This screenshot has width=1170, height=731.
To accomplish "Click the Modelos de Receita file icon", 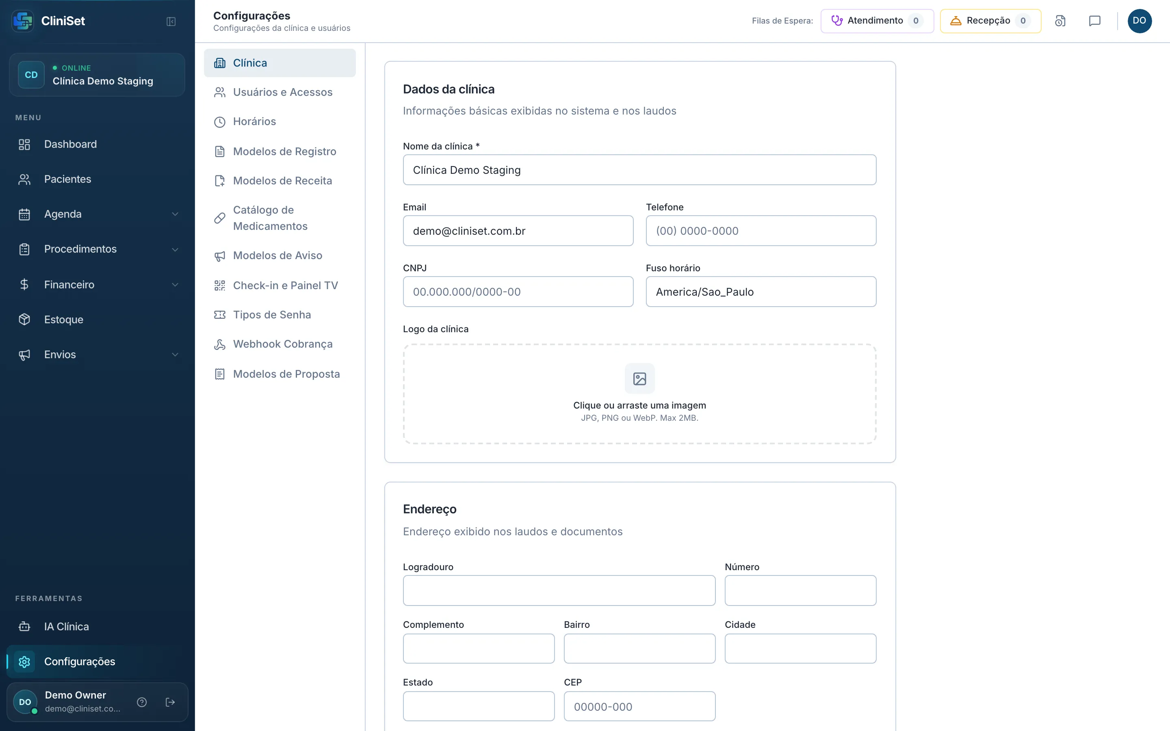I will (219, 181).
